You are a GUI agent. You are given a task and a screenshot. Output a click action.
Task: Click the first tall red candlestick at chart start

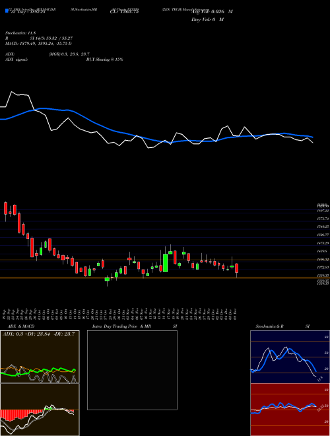pos(5,209)
